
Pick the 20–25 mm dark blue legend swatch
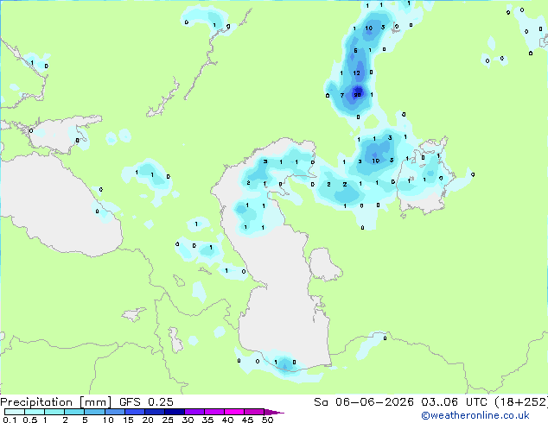pos(155,412)
